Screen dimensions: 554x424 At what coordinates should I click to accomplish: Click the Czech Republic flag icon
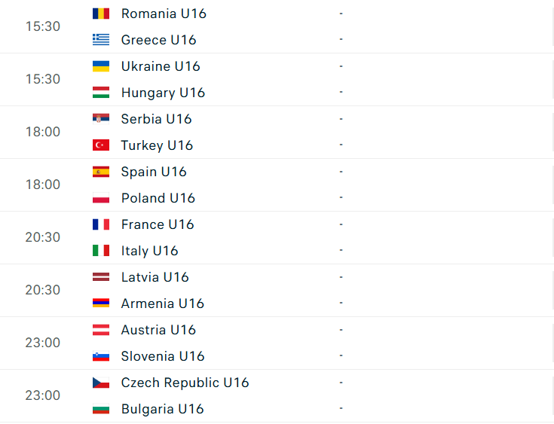pos(101,383)
